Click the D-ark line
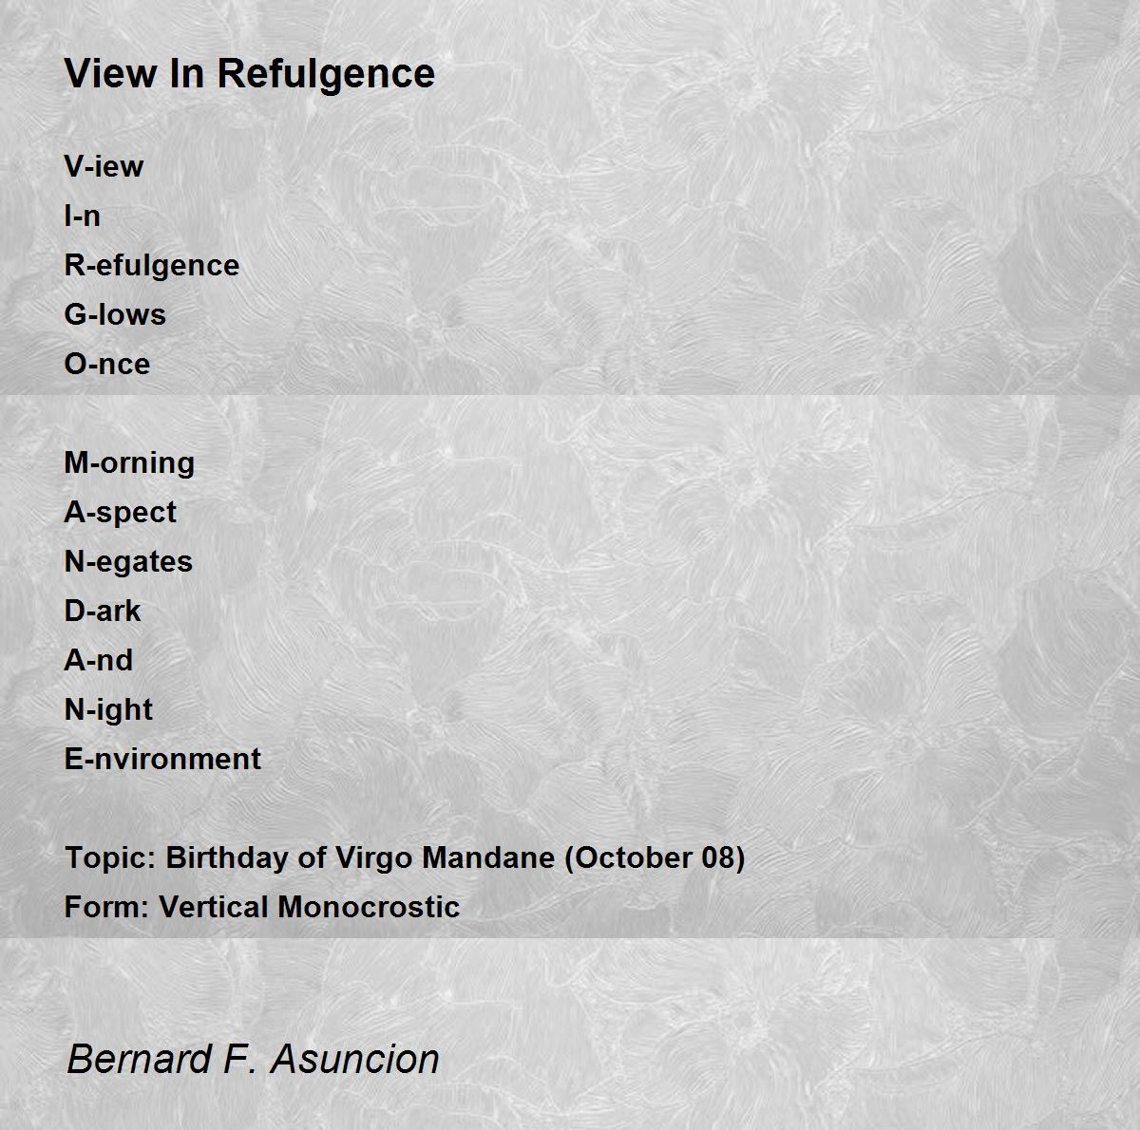 (x=103, y=611)
